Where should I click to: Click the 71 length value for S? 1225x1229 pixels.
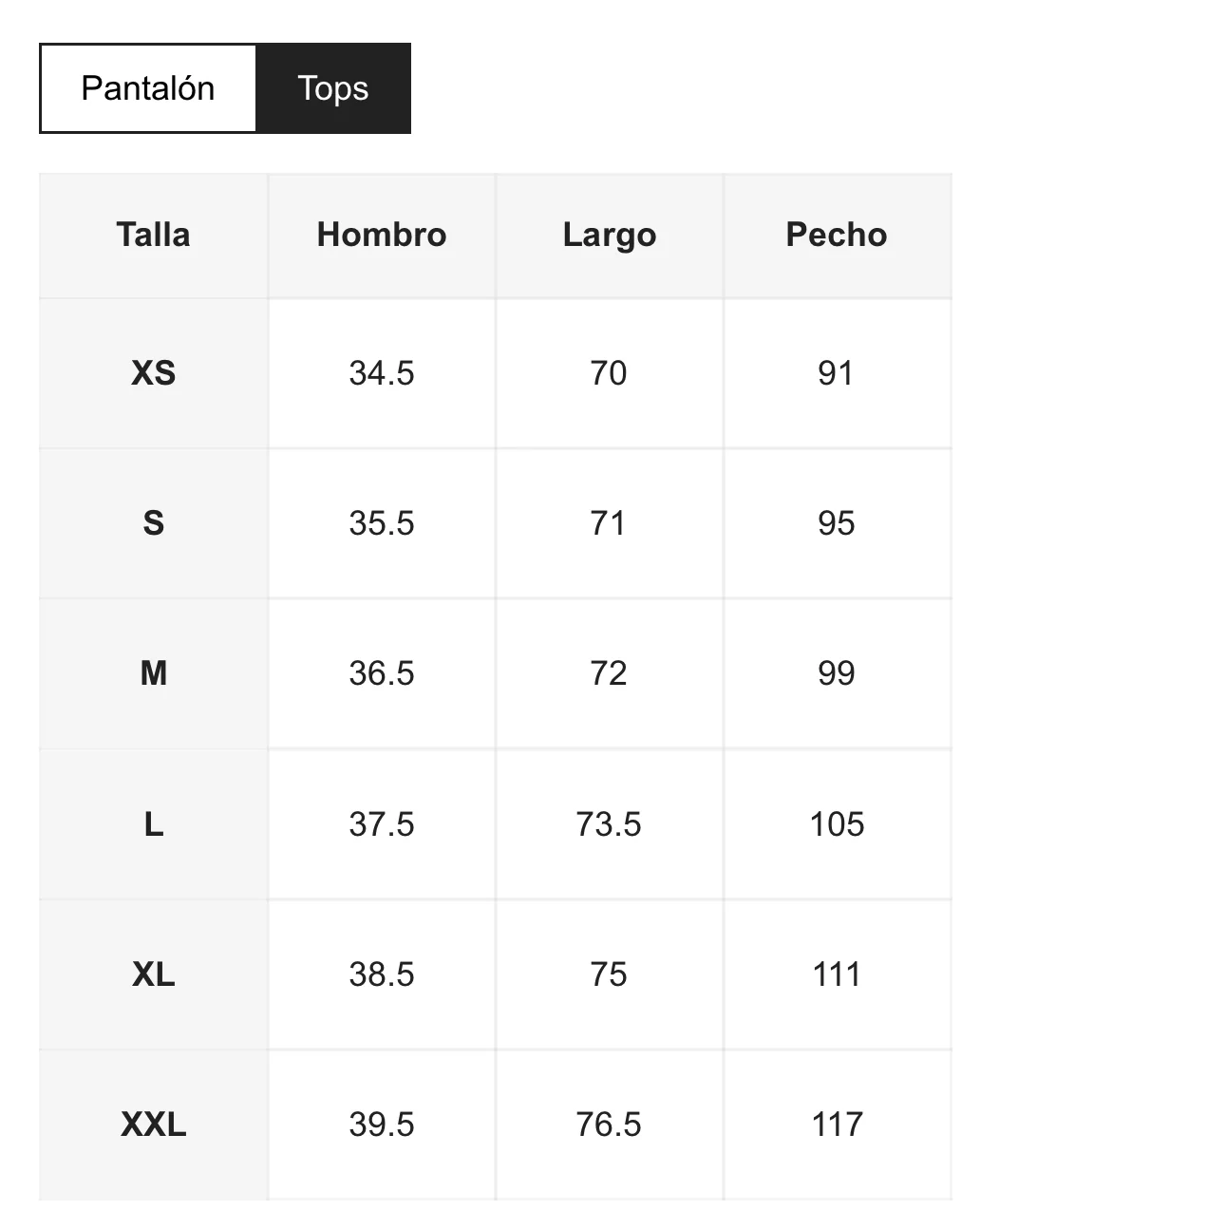609,523
